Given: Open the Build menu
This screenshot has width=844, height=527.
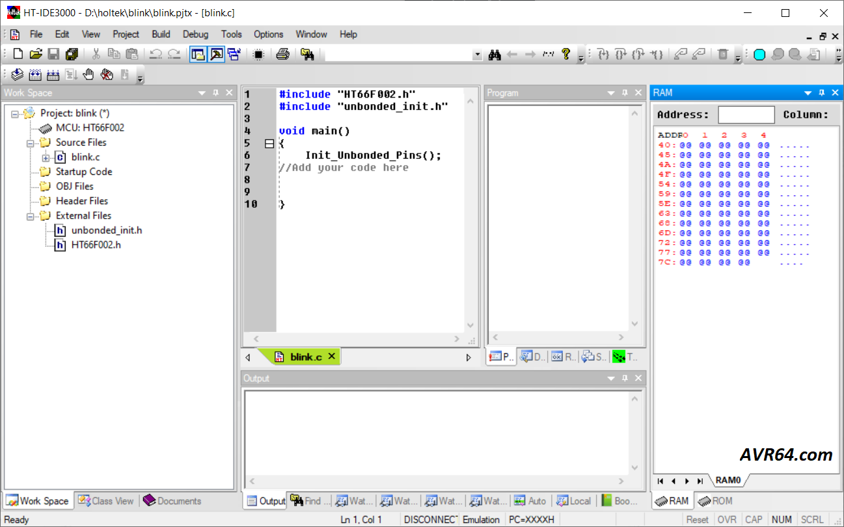Looking at the screenshot, I should click(x=161, y=34).
